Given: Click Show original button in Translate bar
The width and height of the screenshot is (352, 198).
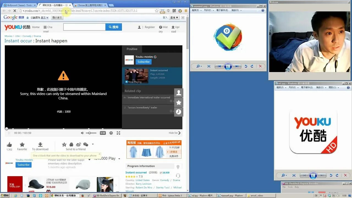Looking at the screenshot, I should point(57,18).
